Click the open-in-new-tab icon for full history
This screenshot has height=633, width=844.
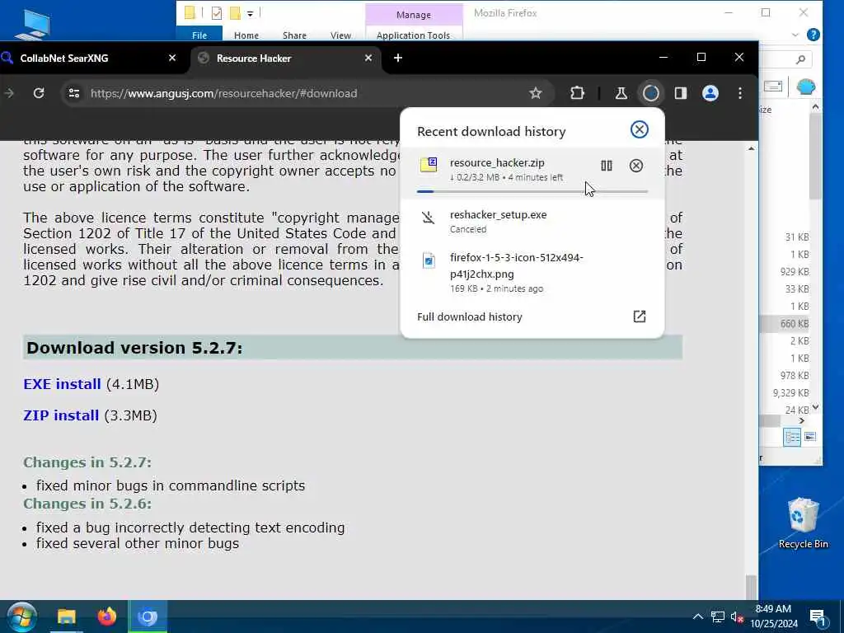tap(639, 316)
